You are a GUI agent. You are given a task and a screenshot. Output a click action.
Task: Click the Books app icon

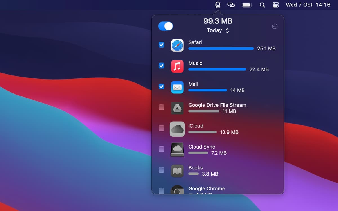click(x=177, y=171)
